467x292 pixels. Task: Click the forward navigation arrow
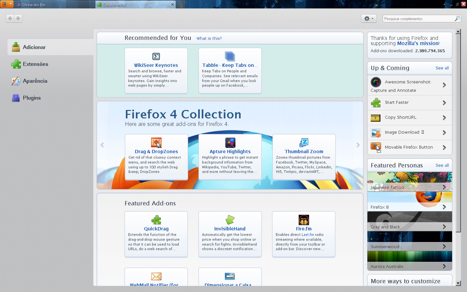[x=18, y=18]
